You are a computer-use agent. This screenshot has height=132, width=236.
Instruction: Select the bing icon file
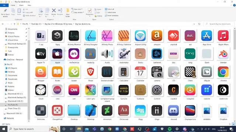coord(190,55)
